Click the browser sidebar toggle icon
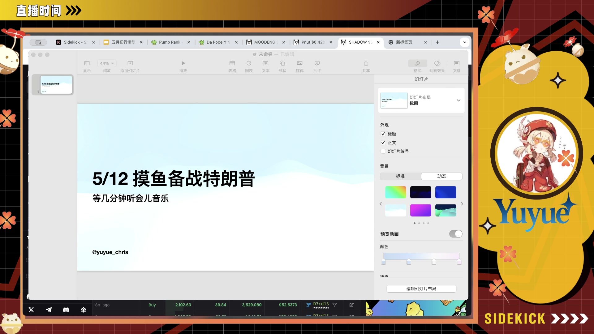The height and width of the screenshot is (334, 594). coord(38,42)
